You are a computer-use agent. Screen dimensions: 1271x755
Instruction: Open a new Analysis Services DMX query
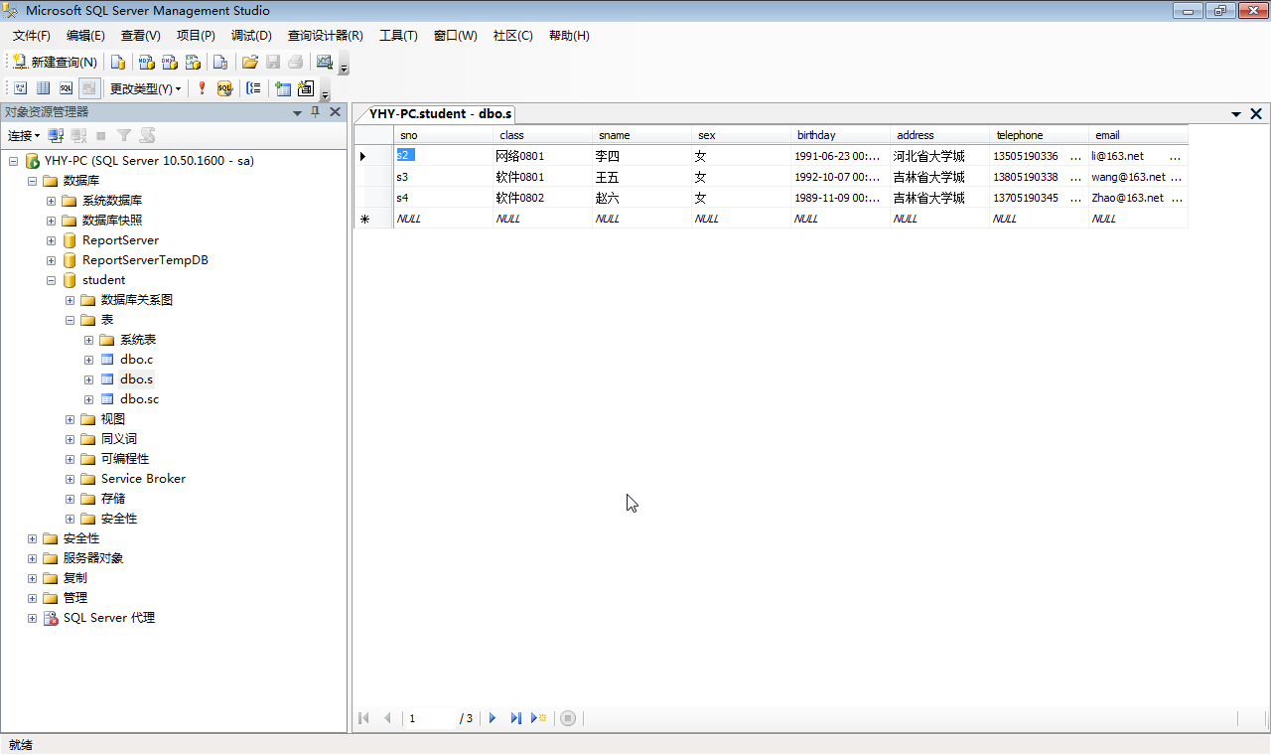tap(170, 62)
